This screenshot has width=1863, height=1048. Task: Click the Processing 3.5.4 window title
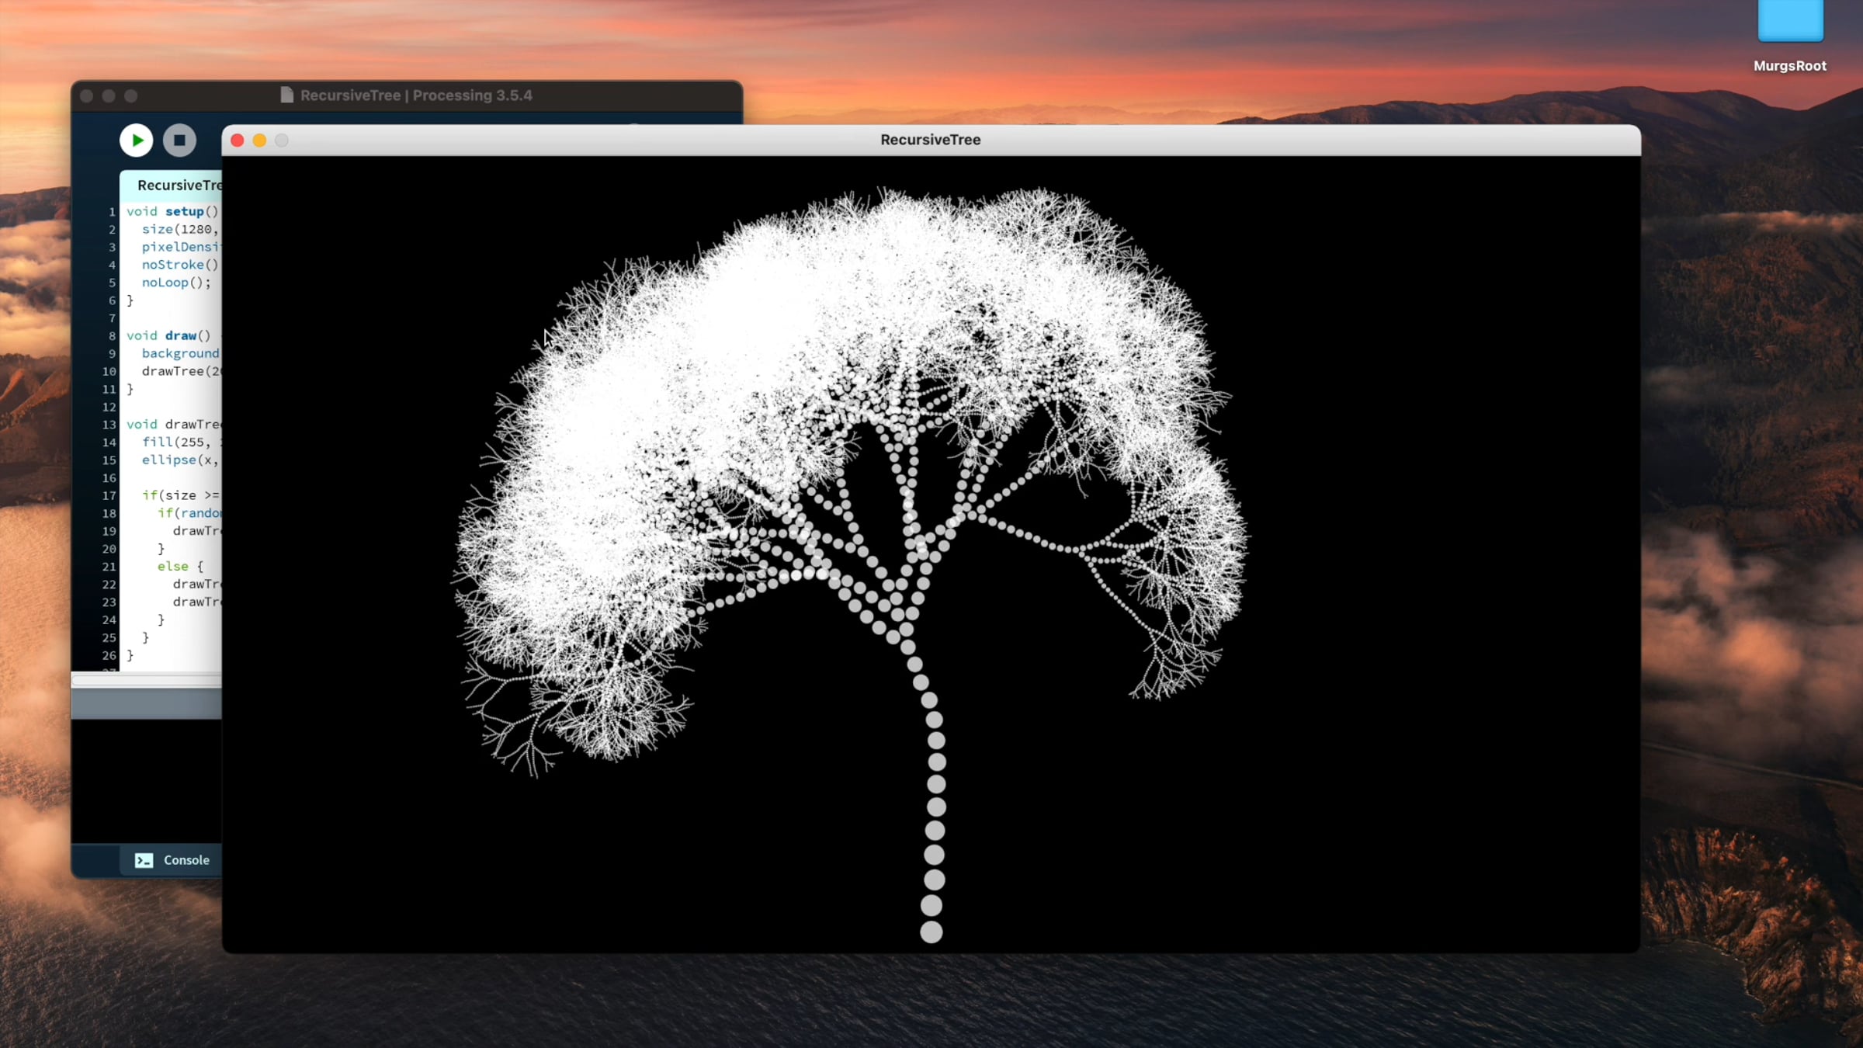coord(416,95)
